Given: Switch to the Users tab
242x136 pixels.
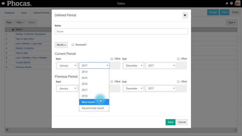Looking at the screenshot, I should tap(24, 13).
